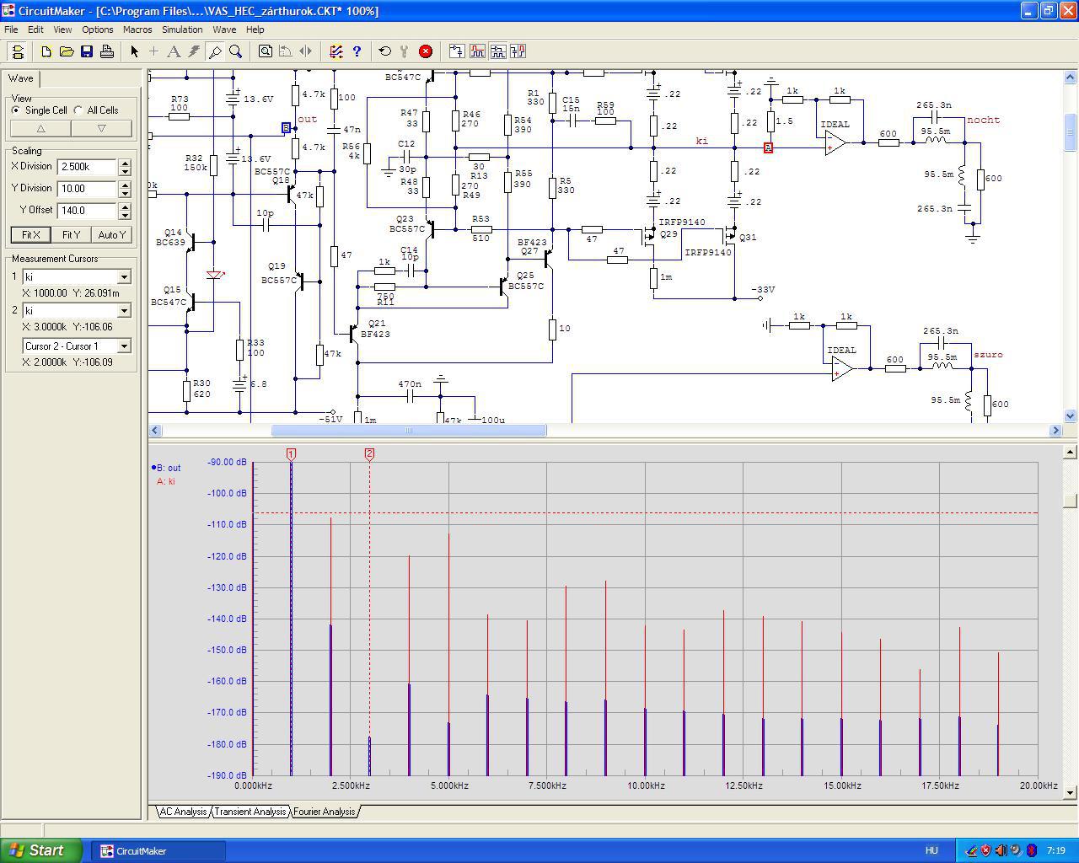
Task: Open a new document with toolbar icon
Action: (46, 51)
